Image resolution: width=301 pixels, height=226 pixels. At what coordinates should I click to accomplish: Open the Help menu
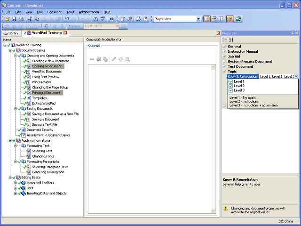pos(107,12)
